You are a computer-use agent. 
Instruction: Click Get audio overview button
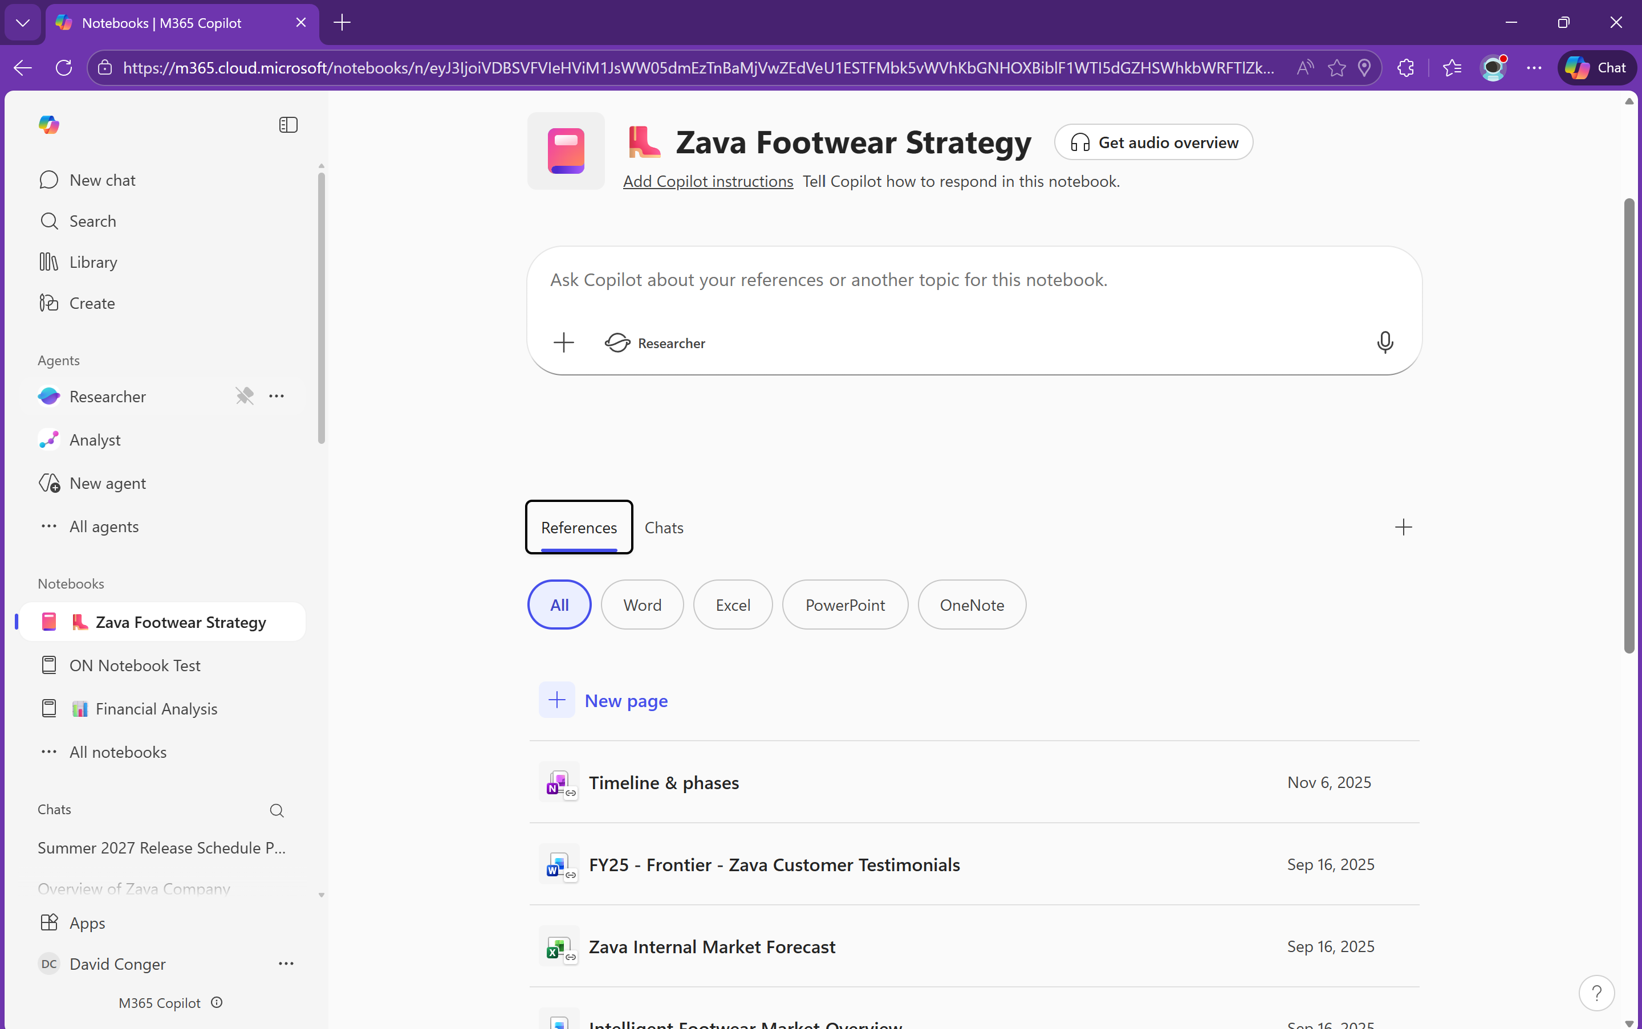(1154, 142)
